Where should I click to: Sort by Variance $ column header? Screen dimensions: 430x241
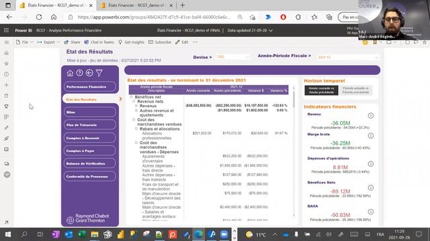pos(255,90)
